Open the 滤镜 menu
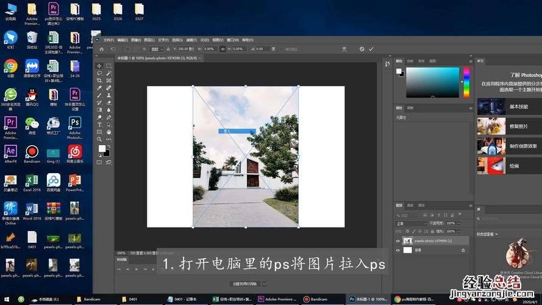The height and width of the screenshot is (305, 542). (x=190, y=40)
